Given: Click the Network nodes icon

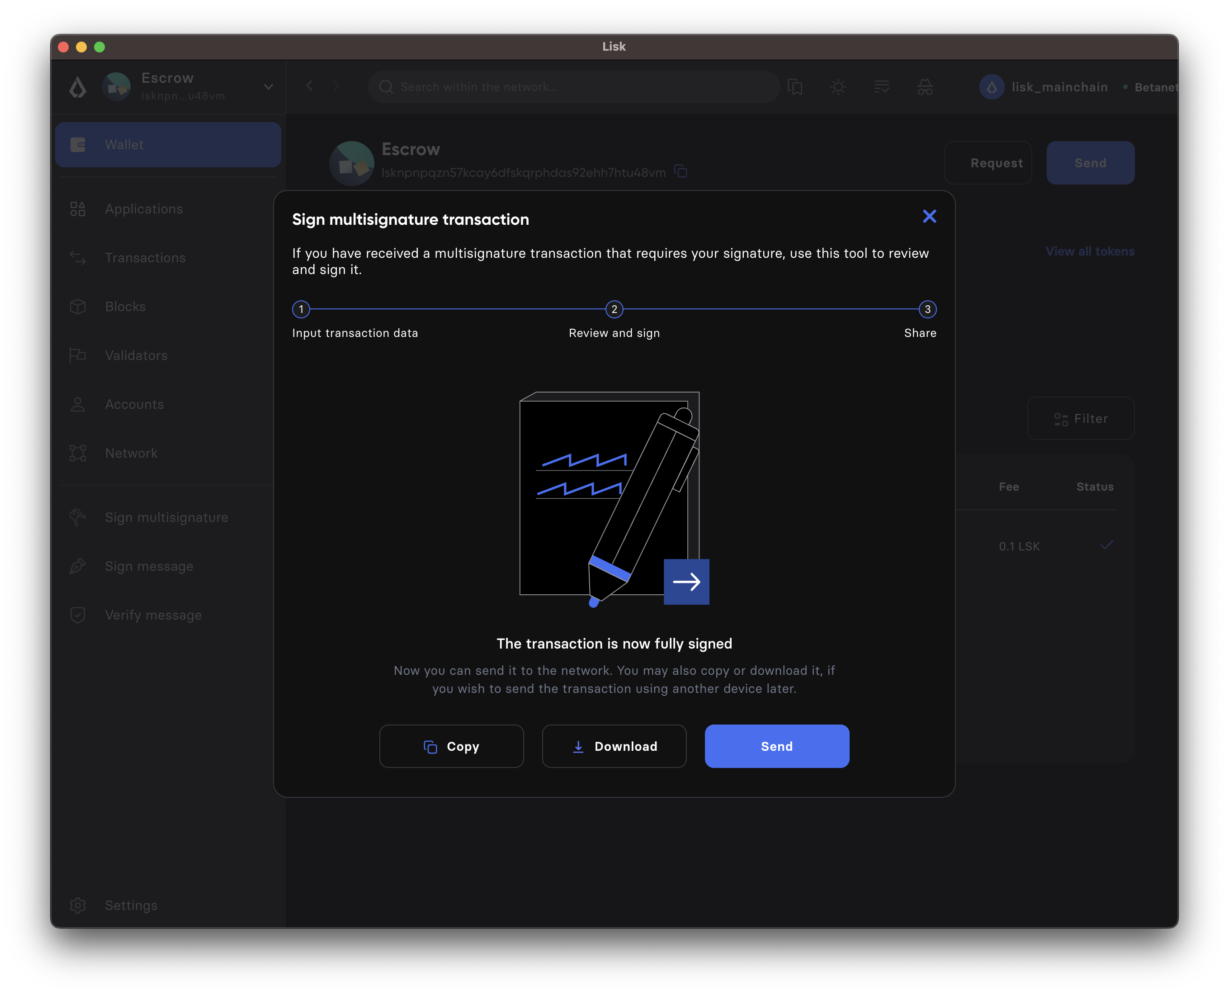Looking at the screenshot, I should pyautogui.click(x=78, y=453).
